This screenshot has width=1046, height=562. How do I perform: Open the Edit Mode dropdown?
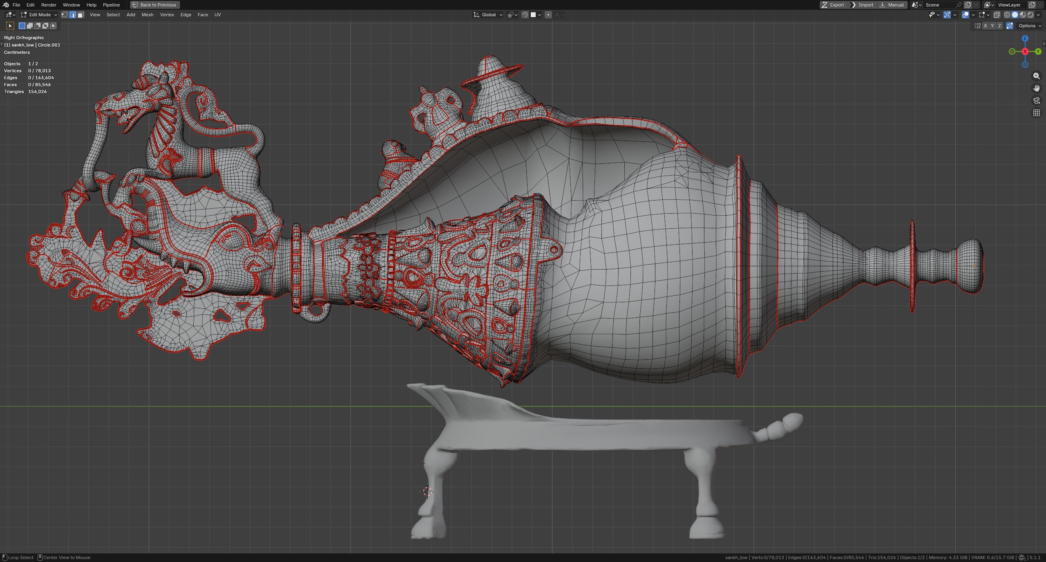[39, 15]
